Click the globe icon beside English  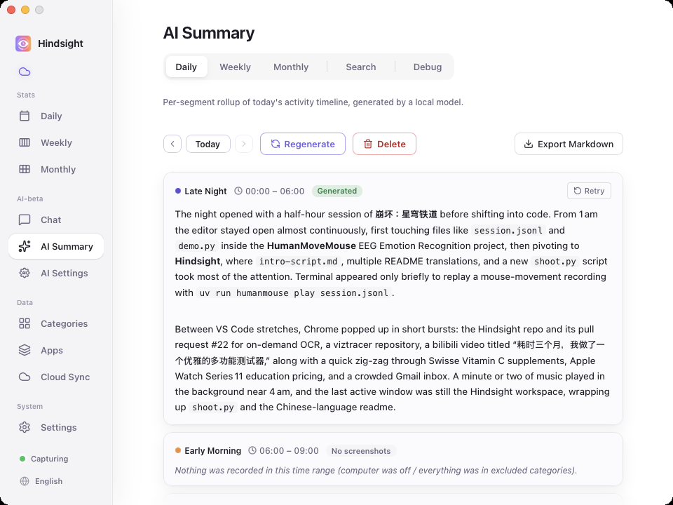[25, 481]
